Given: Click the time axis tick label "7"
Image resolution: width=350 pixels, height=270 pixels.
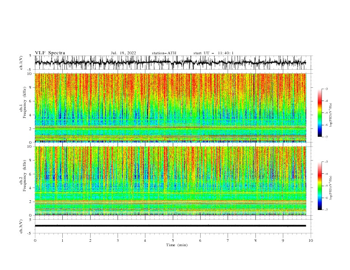Looking at the screenshot, I should [x=228, y=240].
